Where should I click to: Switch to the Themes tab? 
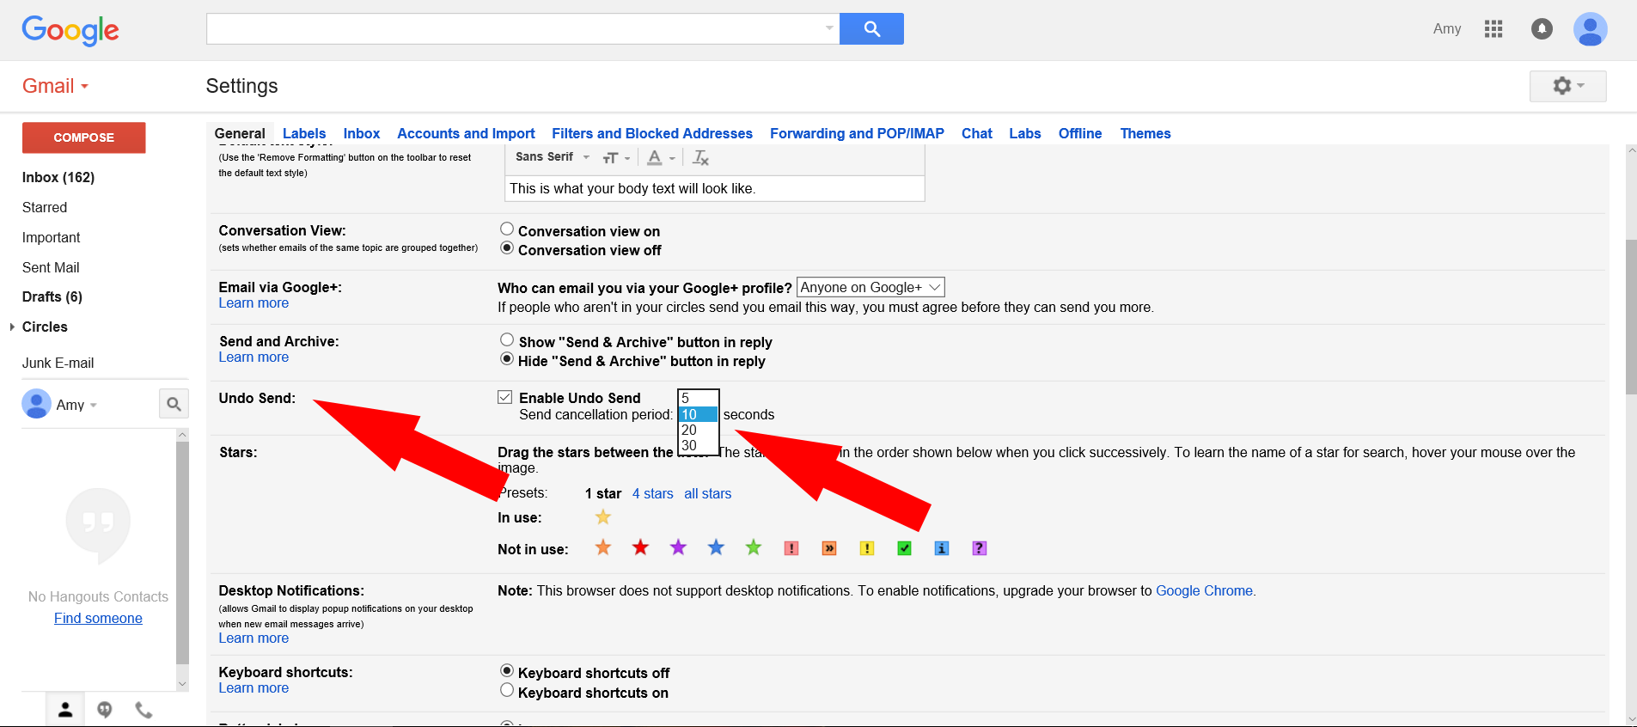tap(1145, 133)
